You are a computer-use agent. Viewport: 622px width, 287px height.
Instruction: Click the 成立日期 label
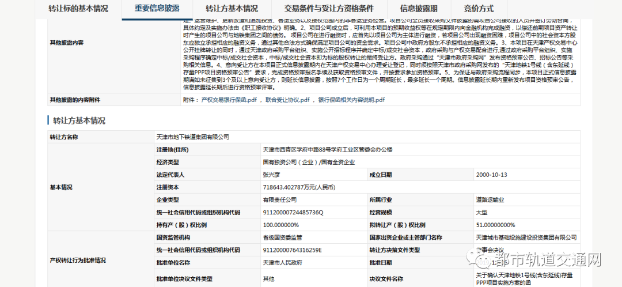(x=381, y=175)
